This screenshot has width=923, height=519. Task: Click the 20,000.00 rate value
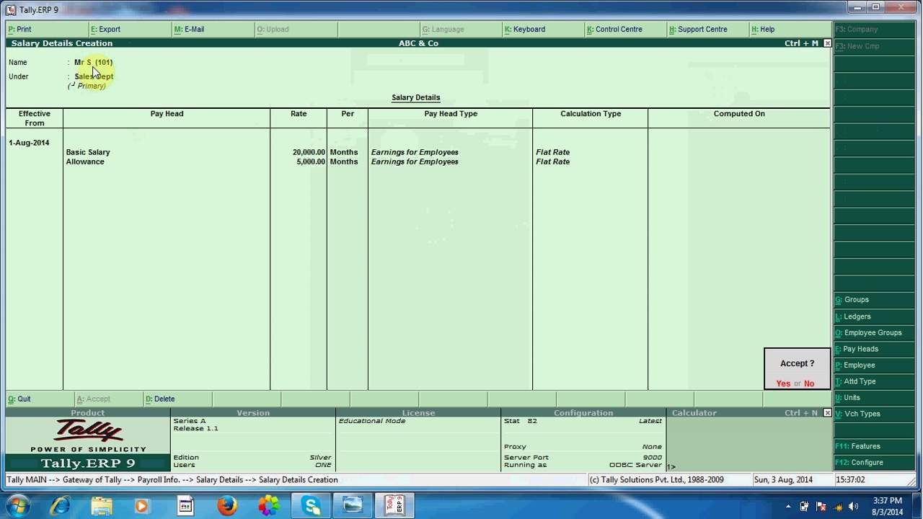pos(309,152)
